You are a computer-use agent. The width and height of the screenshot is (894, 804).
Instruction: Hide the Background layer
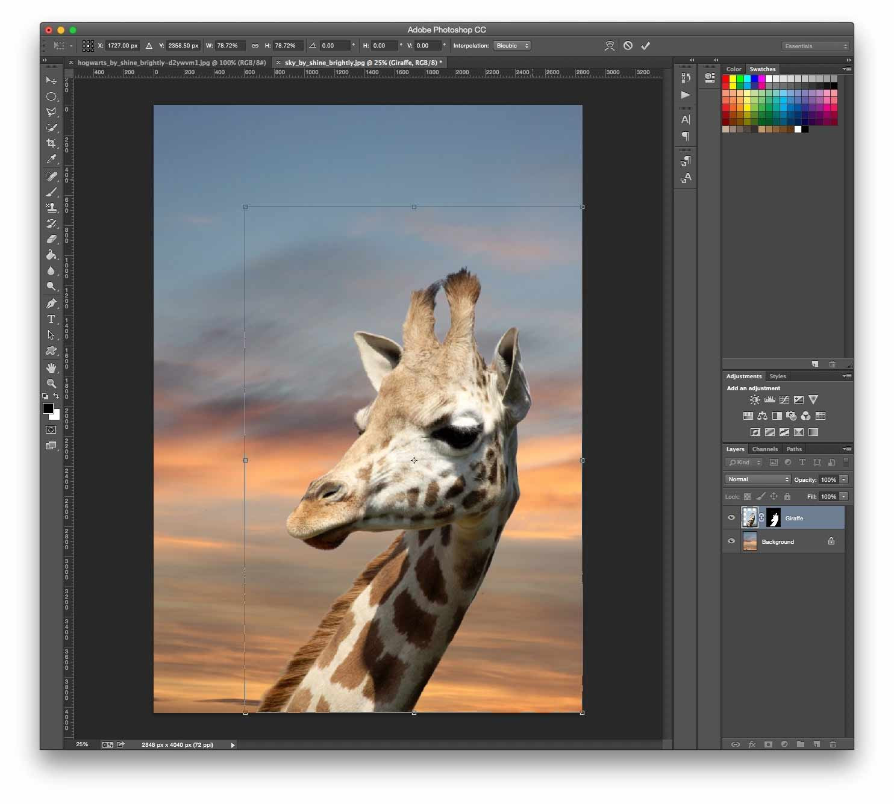[731, 541]
